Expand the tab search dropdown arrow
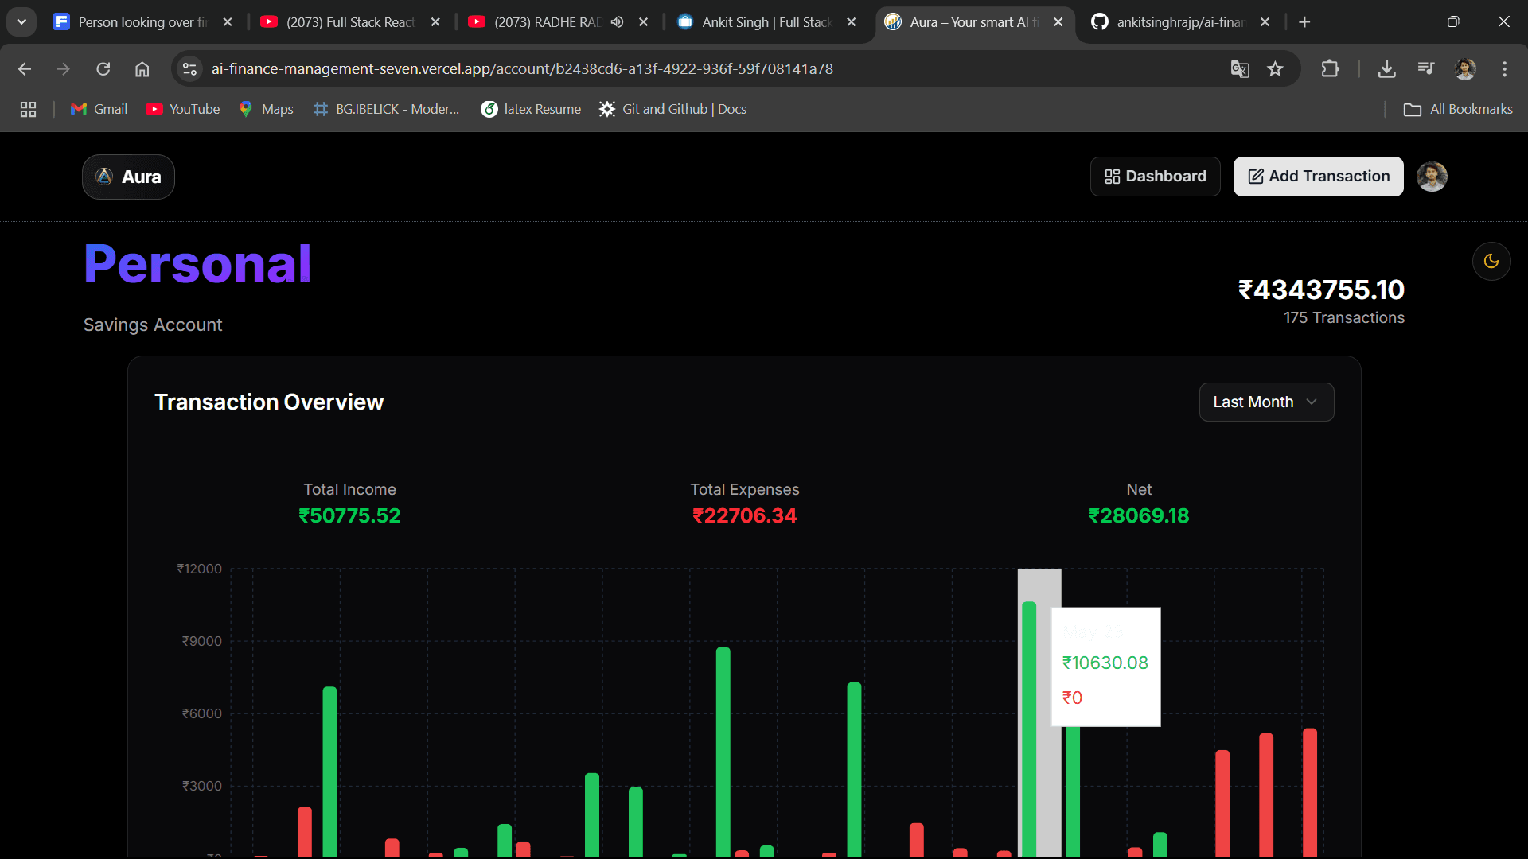The width and height of the screenshot is (1528, 859). [21, 22]
